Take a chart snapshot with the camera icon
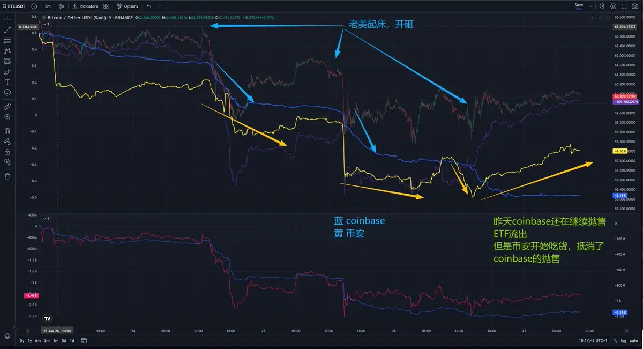643x349 pixels. [635, 6]
